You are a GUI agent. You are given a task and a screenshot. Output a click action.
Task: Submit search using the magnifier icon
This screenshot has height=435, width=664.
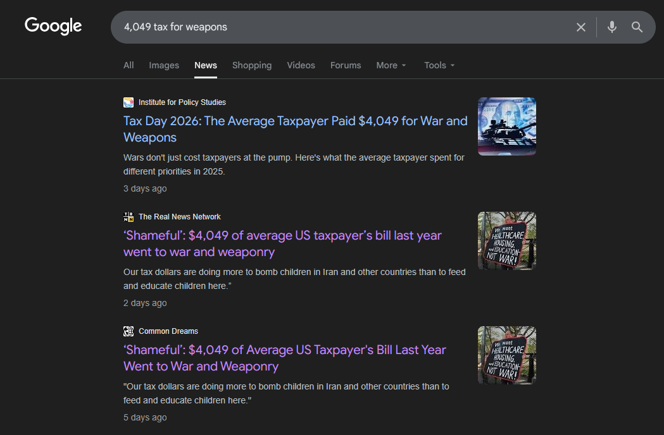(637, 27)
